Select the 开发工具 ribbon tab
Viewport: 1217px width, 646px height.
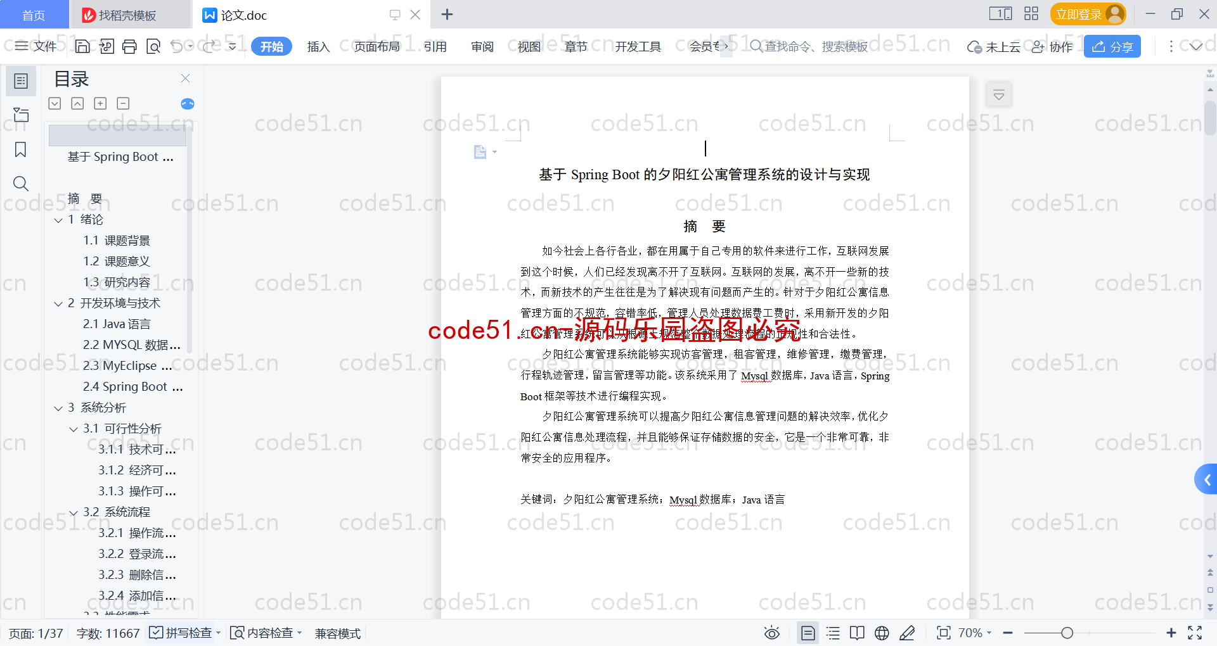[638, 46]
